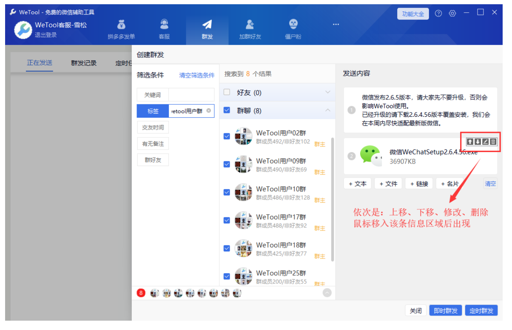The height and width of the screenshot is (330, 512).
Task: Click the WeTool用户10群 group avatar
Action: click(x=244, y=192)
